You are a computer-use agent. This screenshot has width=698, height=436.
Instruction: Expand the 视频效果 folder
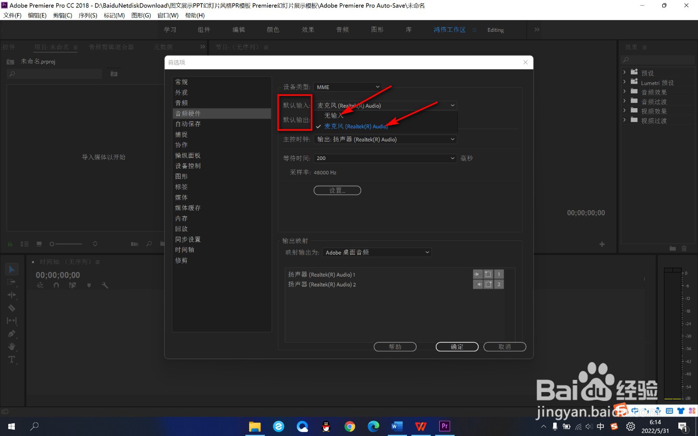pos(625,111)
